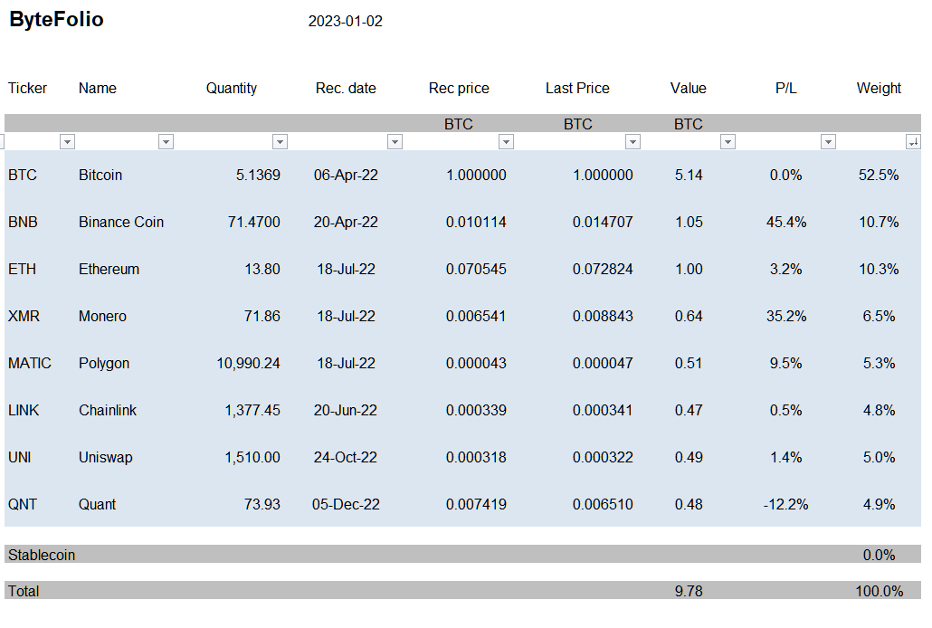The image size is (932, 628).
Task: Select the XMR ticker cell
Action: coord(24,316)
